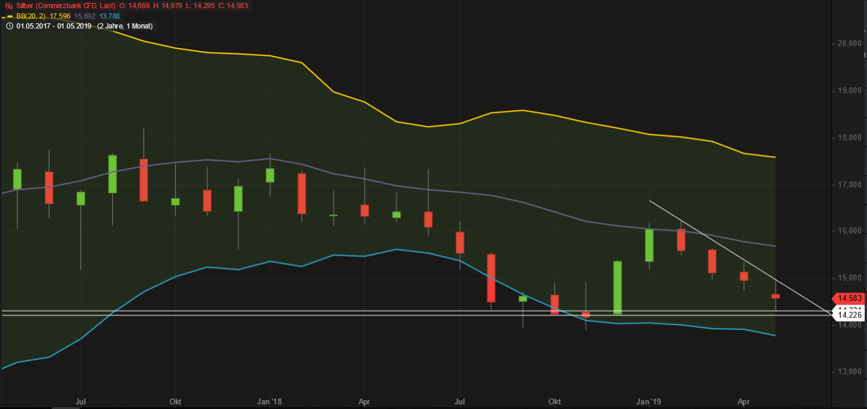Click the 17,596 upper band value in legend
The width and height of the screenshot is (867, 409).
[60, 16]
